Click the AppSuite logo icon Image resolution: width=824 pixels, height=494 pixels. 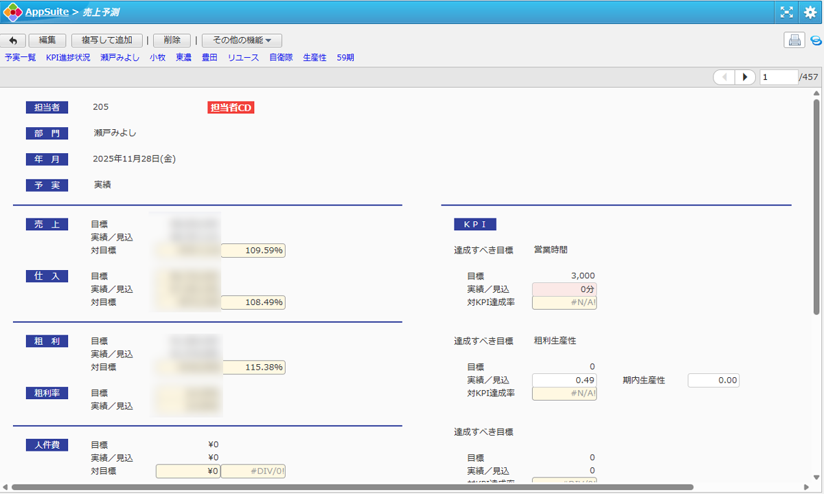point(12,12)
